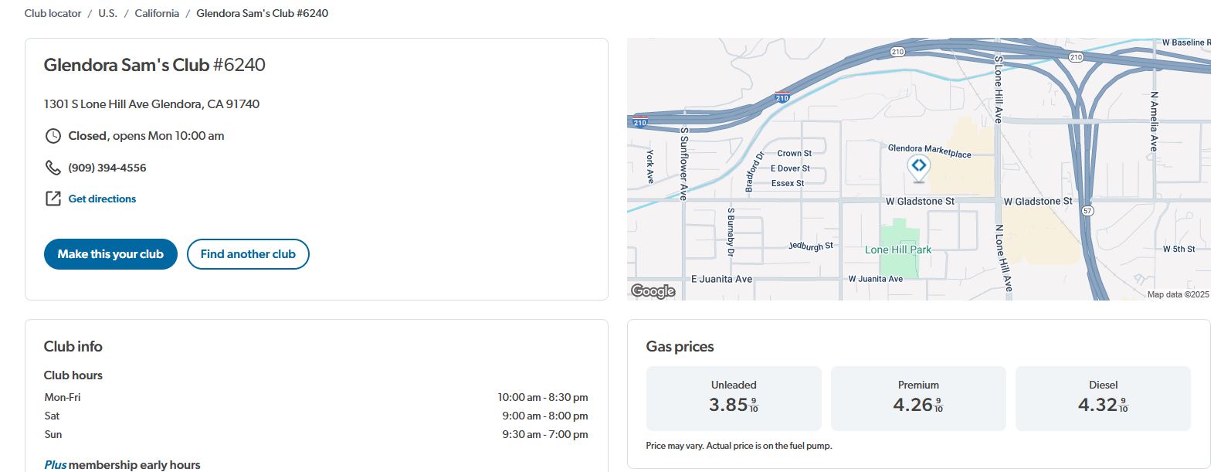Screen dimensions: 1231x472
Task: Select the Diesel gas price tile
Action: pyautogui.click(x=1103, y=399)
